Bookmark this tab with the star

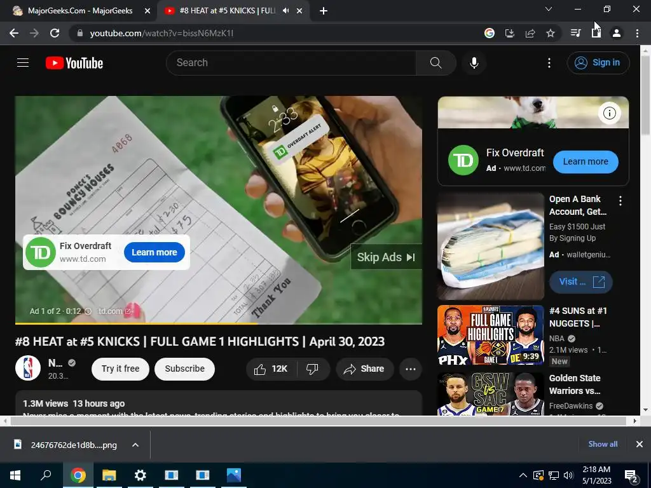pyautogui.click(x=551, y=33)
